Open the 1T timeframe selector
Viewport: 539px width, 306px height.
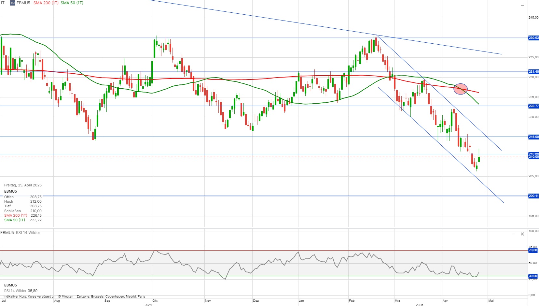click(3, 3)
